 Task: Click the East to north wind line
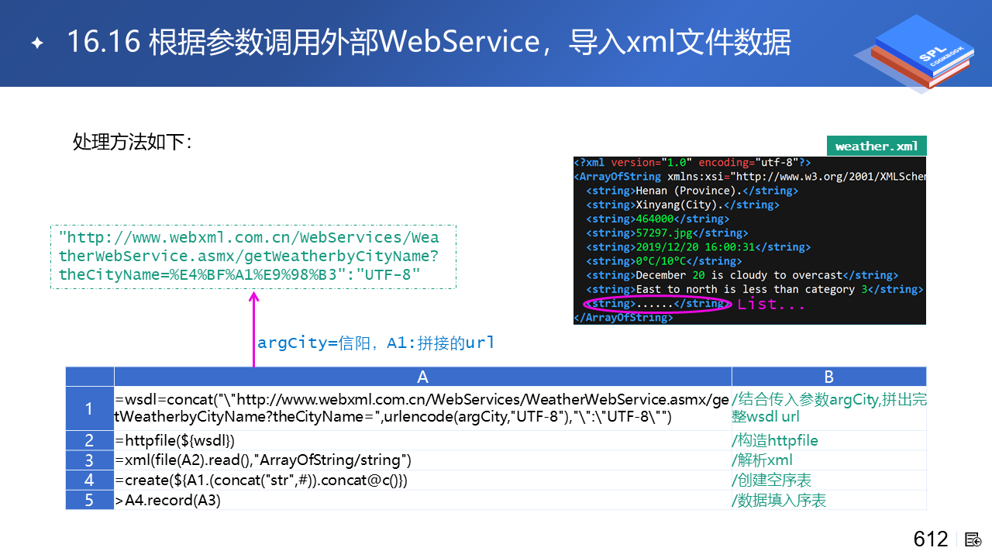click(x=755, y=289)
